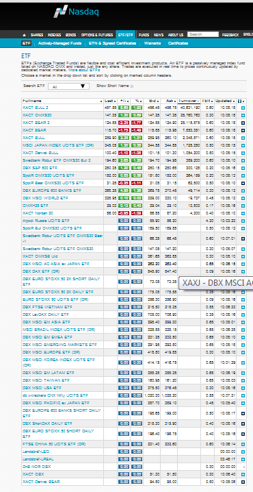Open the home icon in navigation bar
This screenshot has width=253, height=492.
click(24, 35)
